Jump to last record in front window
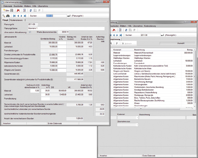Image resolution: width=198 pixels, height=158 pixels. pos(25,16)
